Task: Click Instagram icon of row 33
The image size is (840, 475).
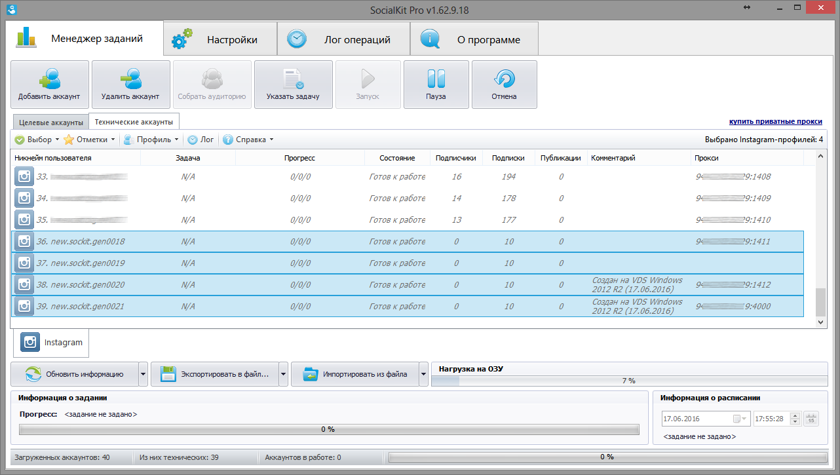Action: (x=24, y=176)
